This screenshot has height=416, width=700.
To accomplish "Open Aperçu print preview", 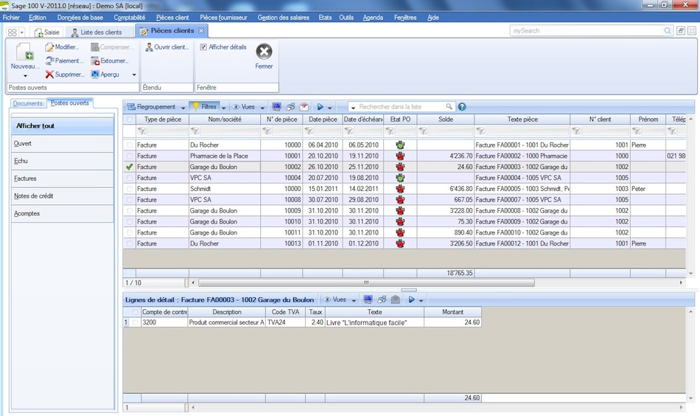I will 105,74.
